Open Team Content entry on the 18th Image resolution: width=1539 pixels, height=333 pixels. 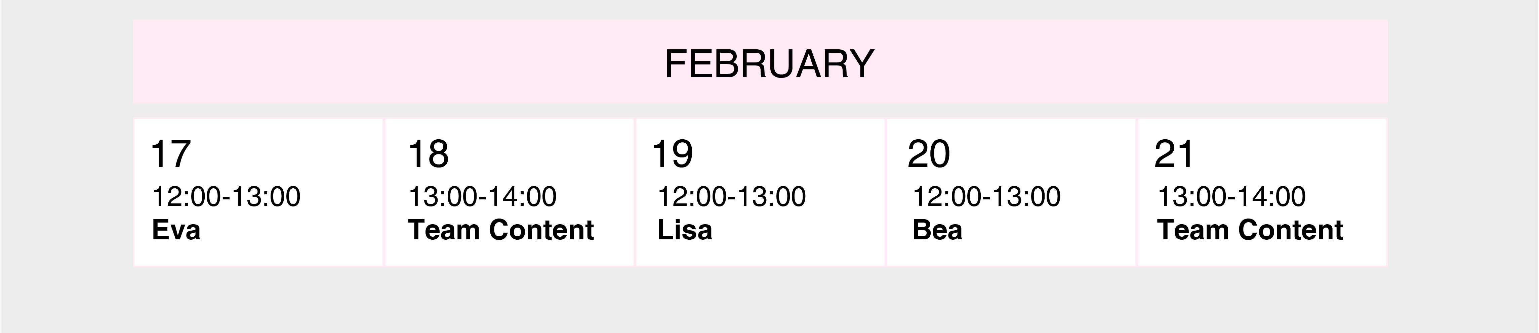tap(501, 230)
